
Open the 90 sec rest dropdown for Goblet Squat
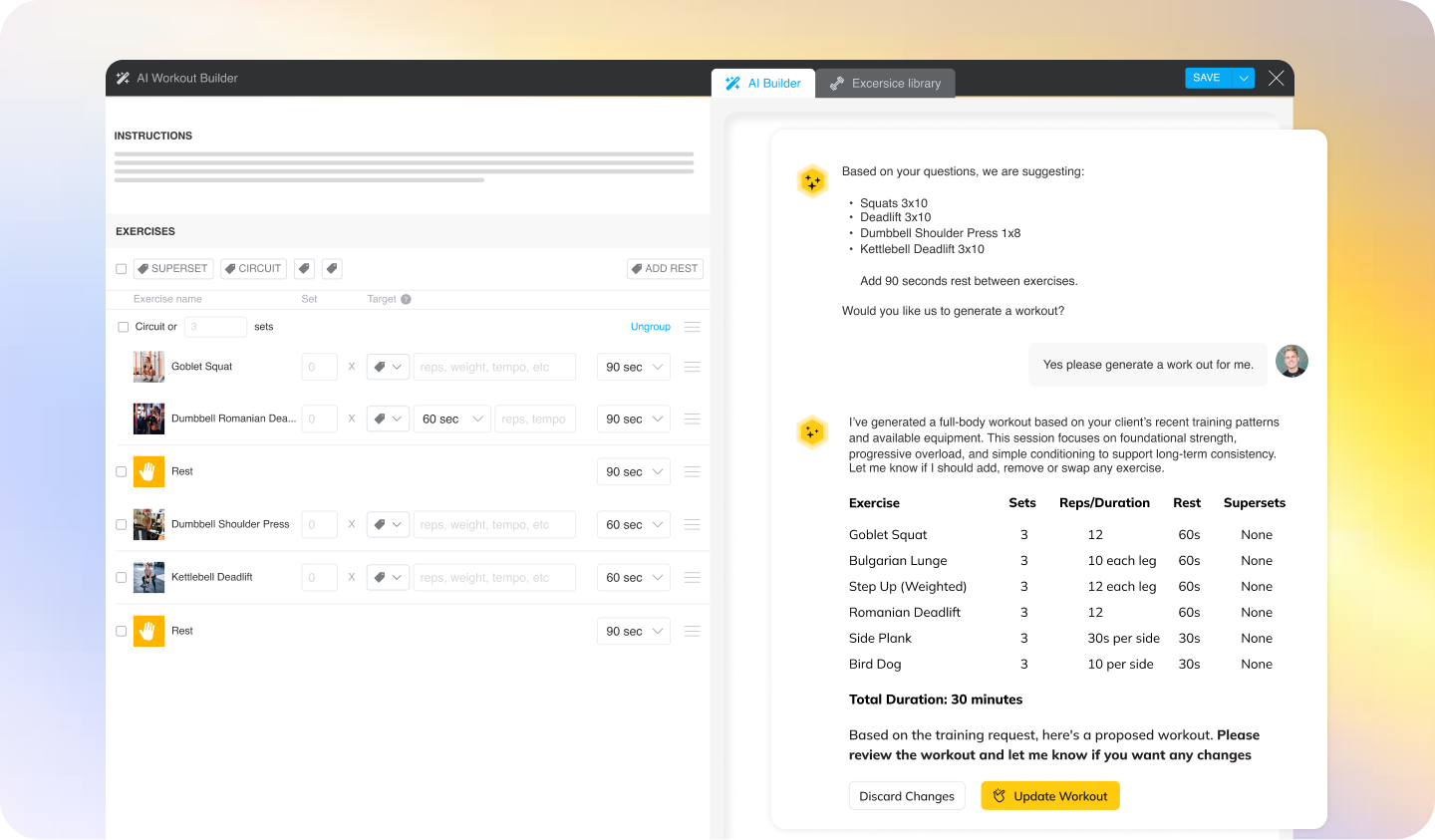pyautogui.click(x=633, y=367)
